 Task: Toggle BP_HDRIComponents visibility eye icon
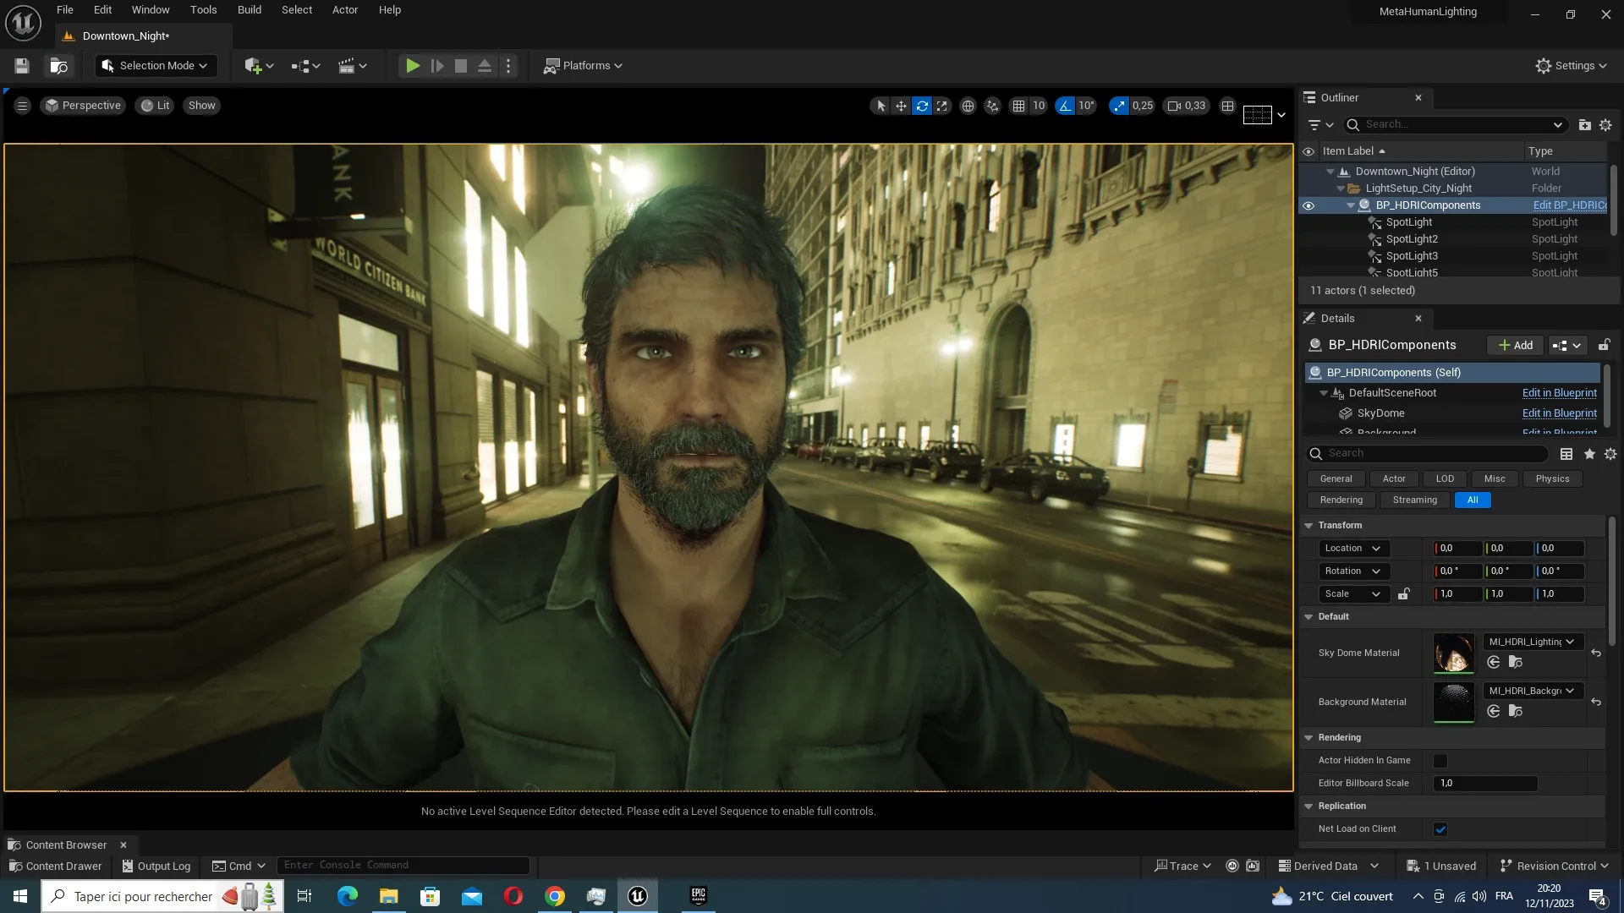(1309, 205)
